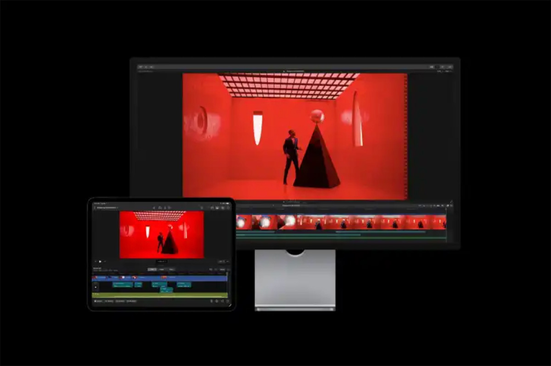Switch to the Edit tab above the iPad timeline
The image size is (551, 366).
(x=152, y=269)
